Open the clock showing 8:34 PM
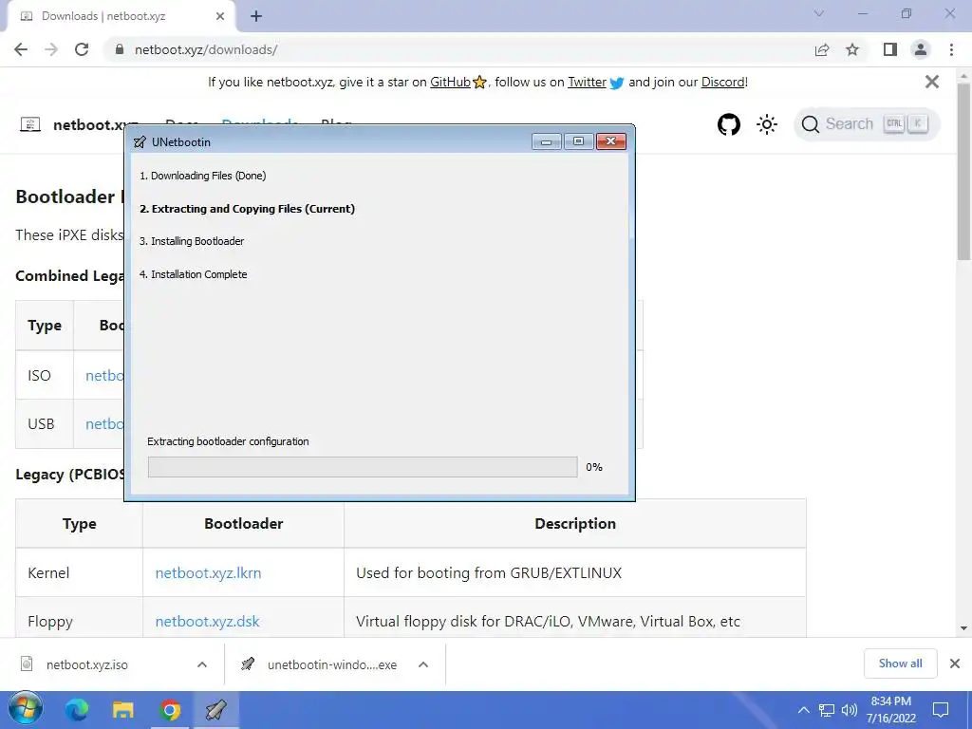This screenshot has height=729, width=972. [890, 710]
